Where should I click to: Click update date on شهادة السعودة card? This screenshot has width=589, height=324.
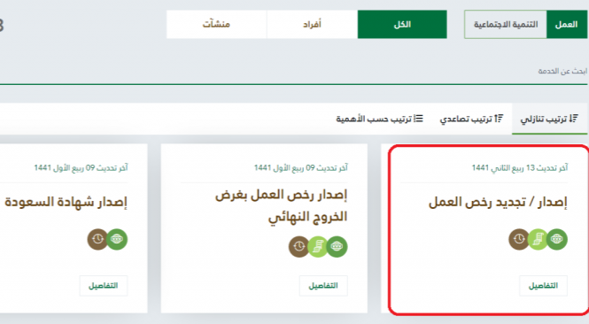pyautogui.click(x=81, y=167)
